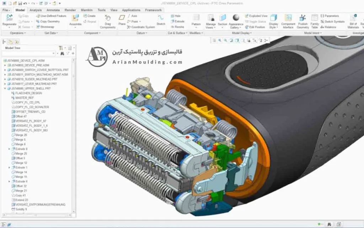Expand the Extrude 8 feature node
The image size is (364, 228).
coord(9,149)
